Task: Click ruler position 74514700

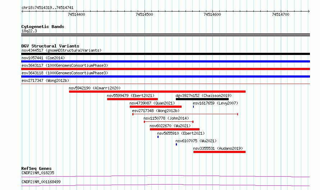Action: 280,14
